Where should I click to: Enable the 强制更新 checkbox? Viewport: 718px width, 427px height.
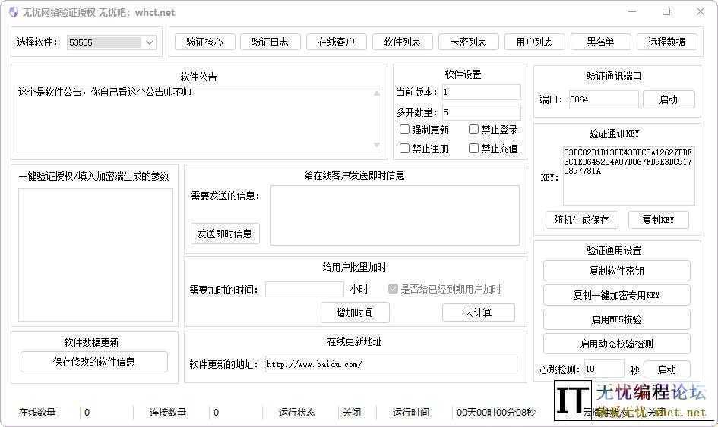(405, 130)
